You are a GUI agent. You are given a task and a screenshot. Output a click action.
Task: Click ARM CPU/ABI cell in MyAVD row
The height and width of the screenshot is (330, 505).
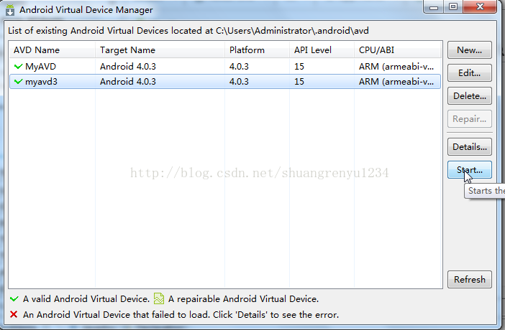[396, 67]
